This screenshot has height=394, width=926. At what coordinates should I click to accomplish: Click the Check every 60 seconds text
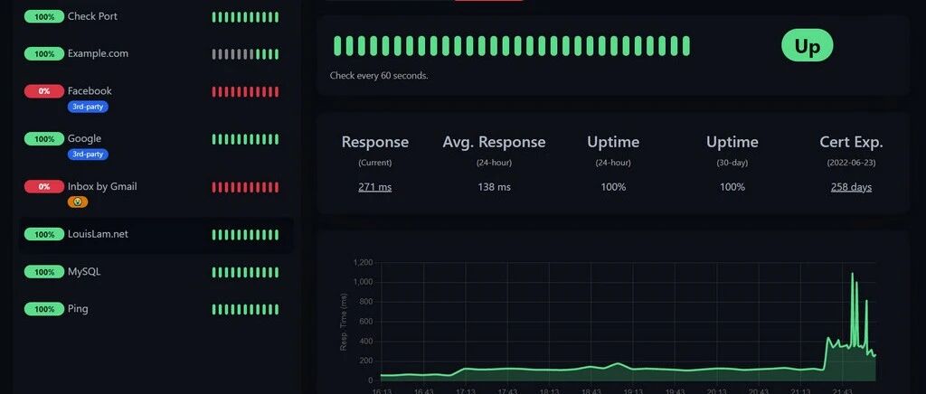379,76
